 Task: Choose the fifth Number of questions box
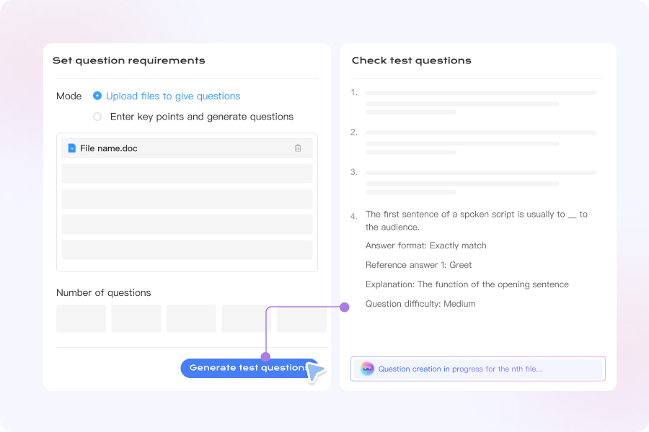(301, 318)
